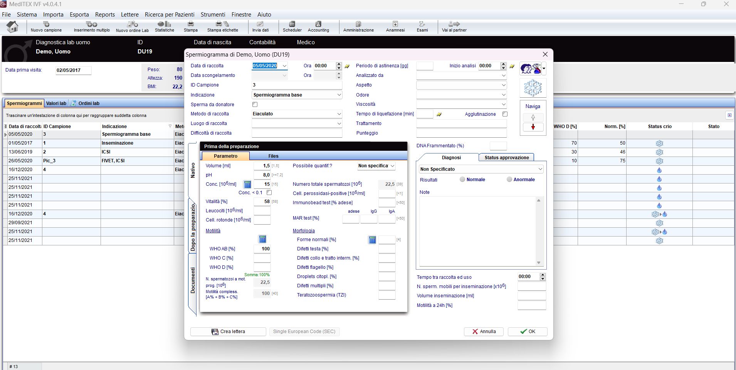Viewport: 736px width, 370px height.
Task: Open Statistiche from the toolbar
Action: coord(165,27)
